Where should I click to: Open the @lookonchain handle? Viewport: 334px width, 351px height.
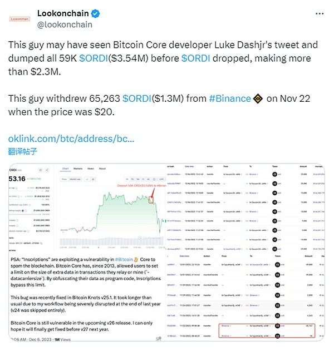[65, 24]
